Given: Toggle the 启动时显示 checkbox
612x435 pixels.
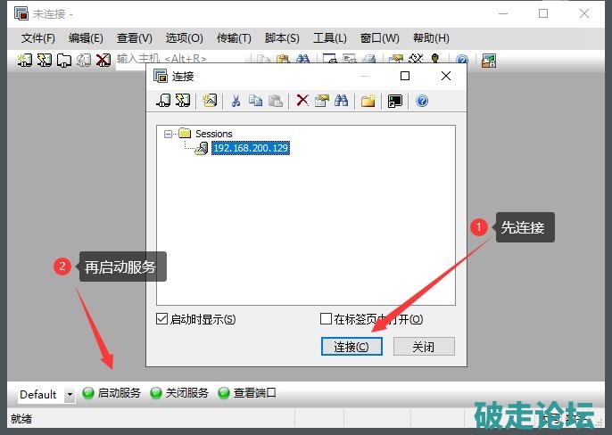Looking at the screenshot, I should click(x=161, y=319).
